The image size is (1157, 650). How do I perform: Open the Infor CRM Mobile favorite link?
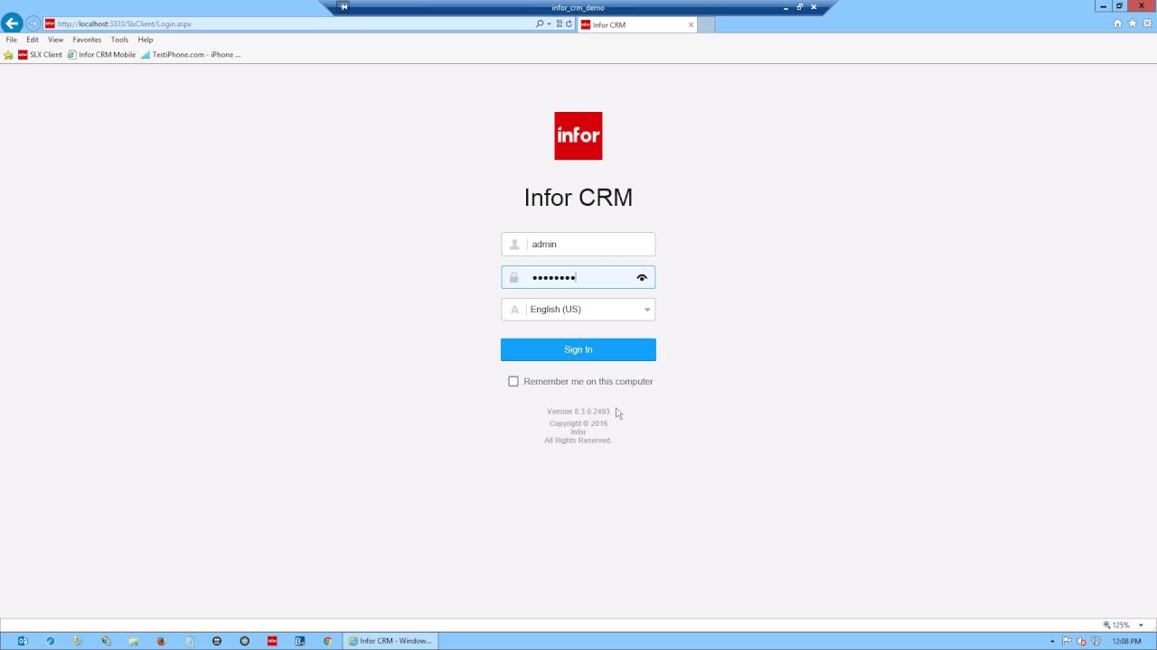[x=101, y=55]
